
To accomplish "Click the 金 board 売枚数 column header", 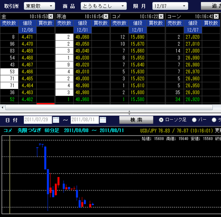I will pyautogui.click(x=9, y=23).
